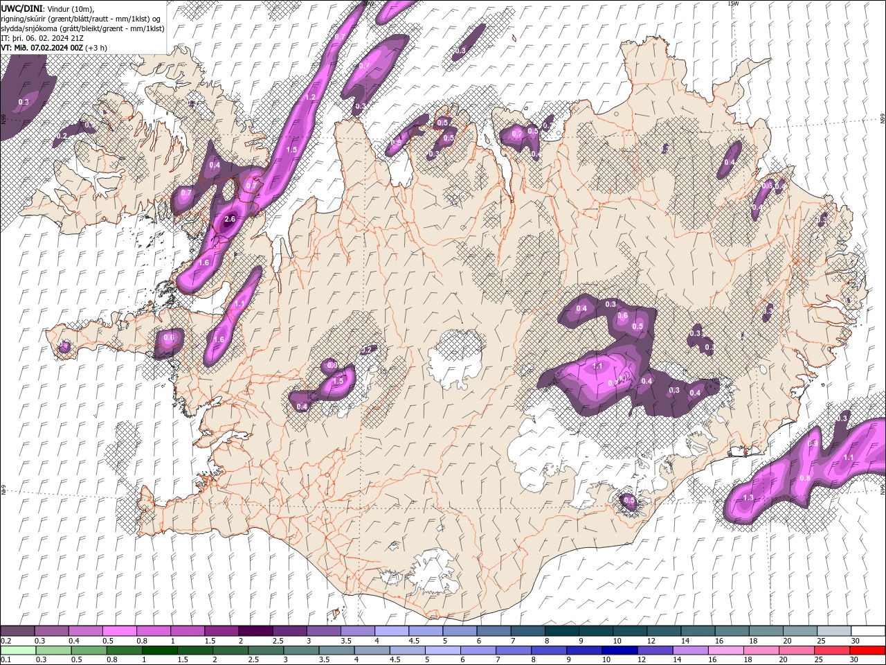This screenshot has width=886, height=665.
Task: Click the 0.1 label on the lower legend
Action: (x=6, y=660)
